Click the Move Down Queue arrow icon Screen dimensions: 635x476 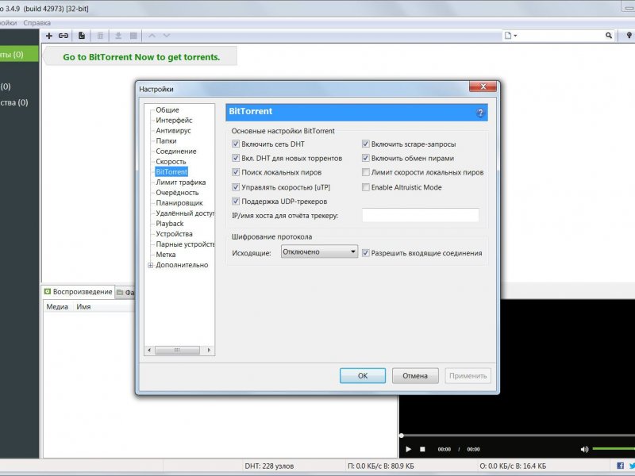pyautogui.click(x=167, y=36)
